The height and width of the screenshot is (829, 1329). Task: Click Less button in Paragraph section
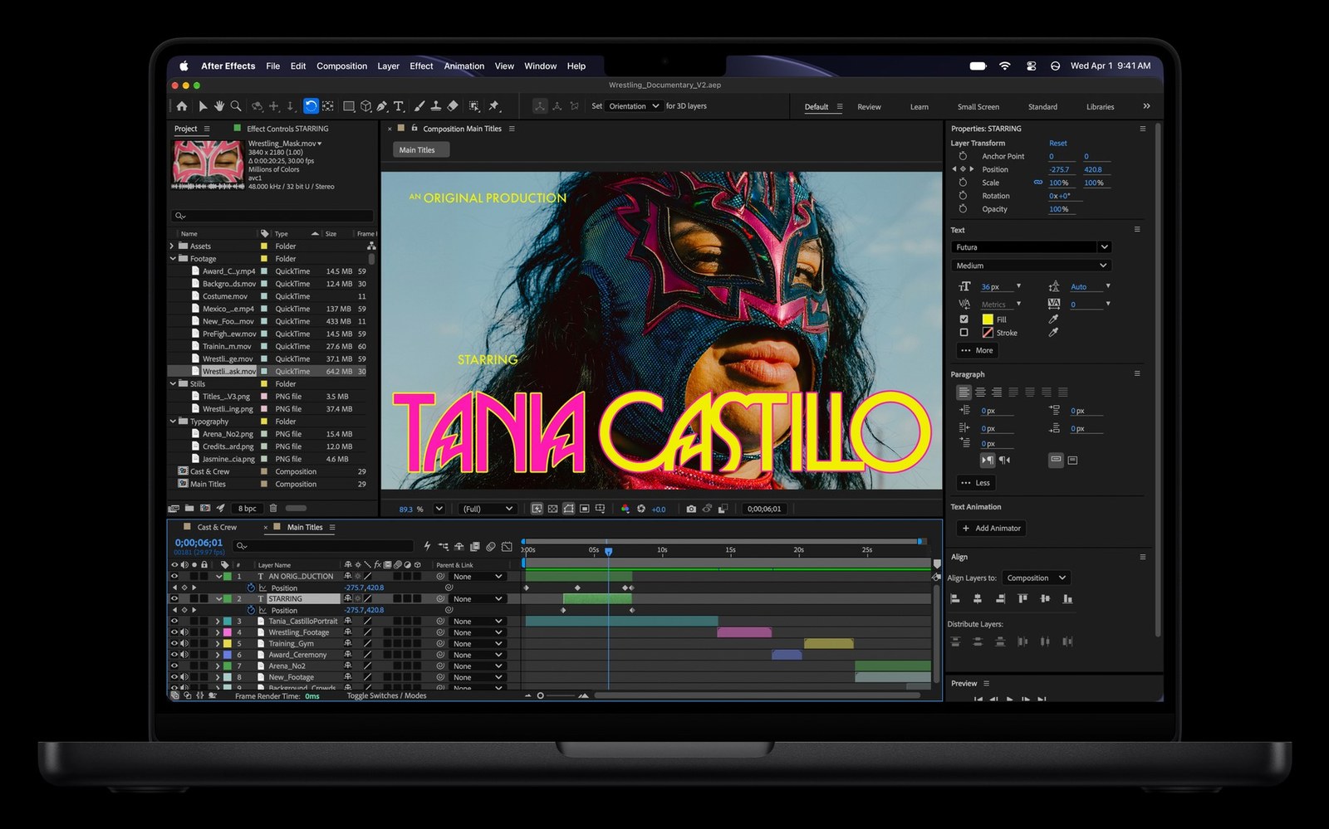coord(976,482)
